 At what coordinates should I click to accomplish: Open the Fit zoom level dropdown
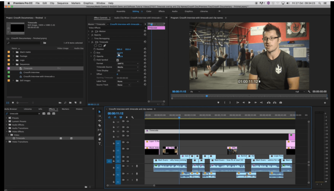click(195, 91)
